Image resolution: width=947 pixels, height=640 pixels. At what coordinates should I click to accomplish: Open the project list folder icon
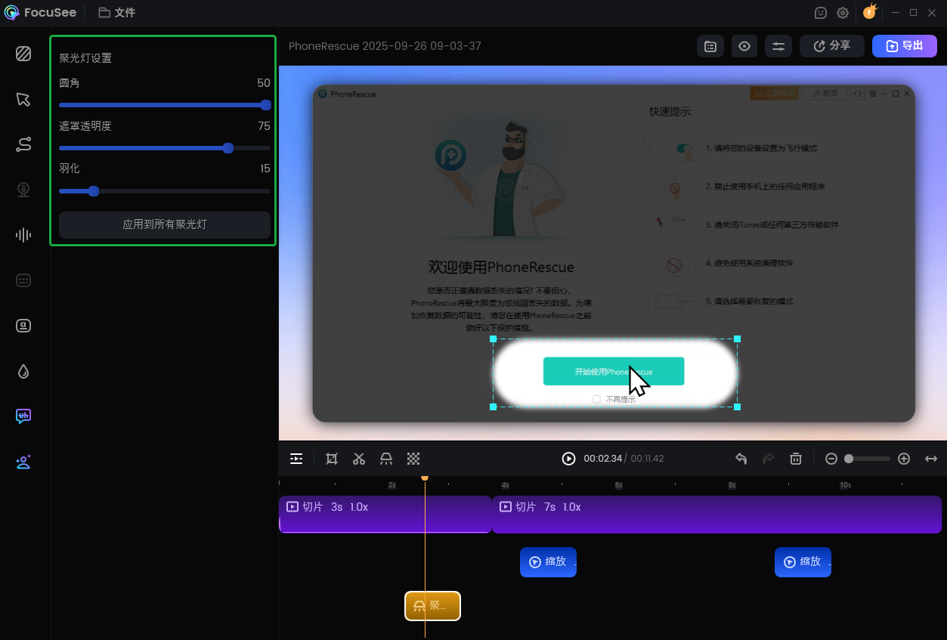710,46
